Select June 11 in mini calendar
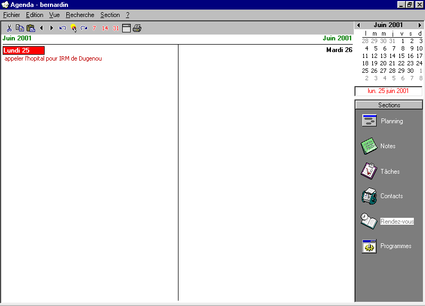This screenshot has width=425, height=306. click(365, 56)
